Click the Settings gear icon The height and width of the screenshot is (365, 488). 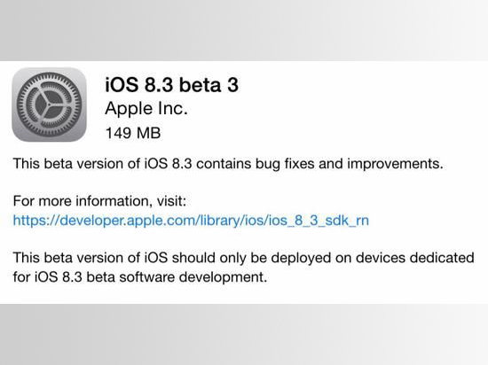pos(49,105)
